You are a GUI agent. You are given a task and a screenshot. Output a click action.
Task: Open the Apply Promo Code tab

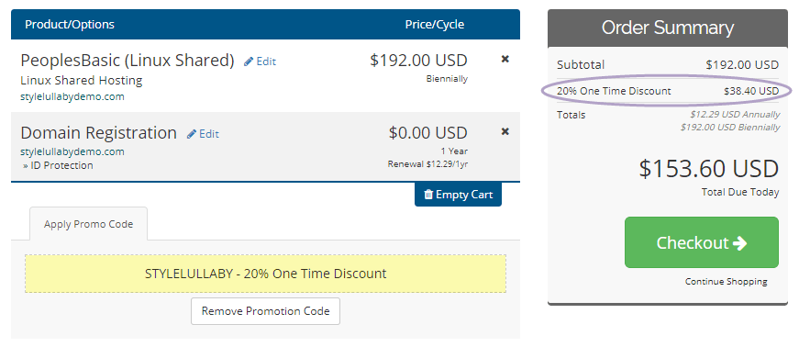click(x=89, y=224)
